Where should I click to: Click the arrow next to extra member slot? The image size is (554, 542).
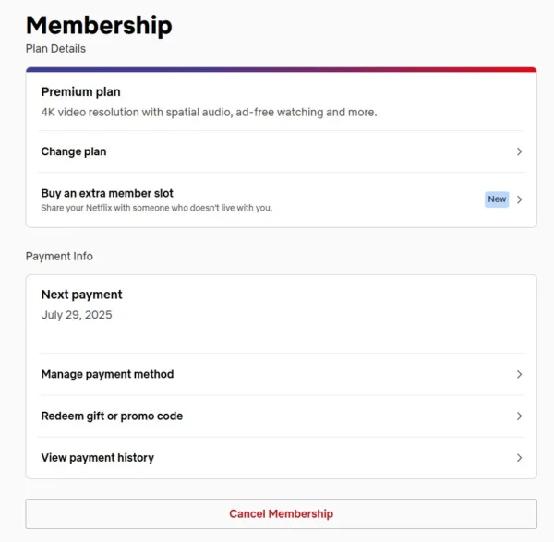(520, 199)
